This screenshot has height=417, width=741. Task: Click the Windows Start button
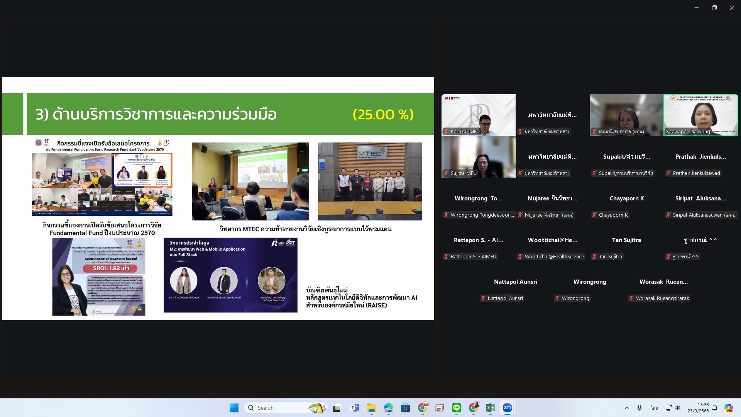234,408
